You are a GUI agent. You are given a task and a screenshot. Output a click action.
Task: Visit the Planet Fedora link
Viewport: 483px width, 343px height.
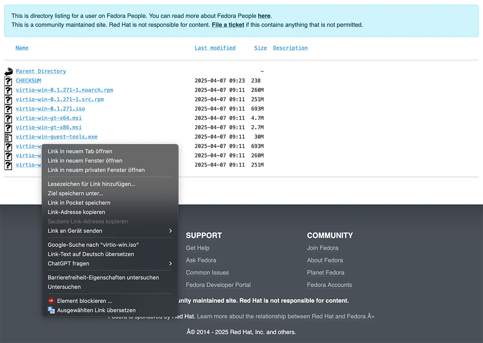(x=325, y=272)
